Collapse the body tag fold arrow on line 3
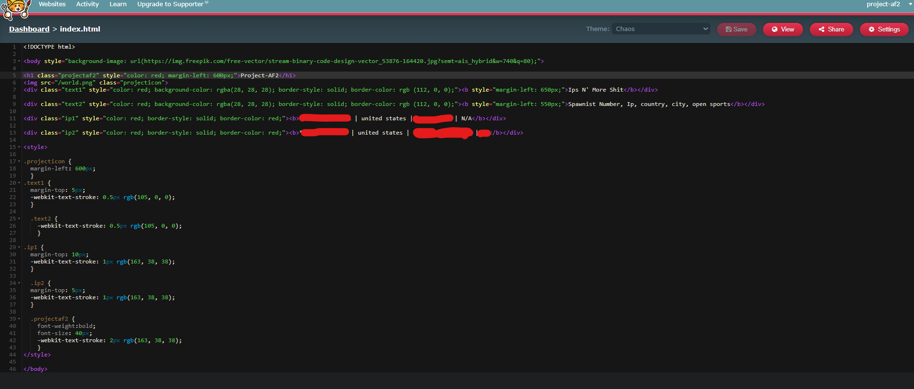 coord(19,61)
